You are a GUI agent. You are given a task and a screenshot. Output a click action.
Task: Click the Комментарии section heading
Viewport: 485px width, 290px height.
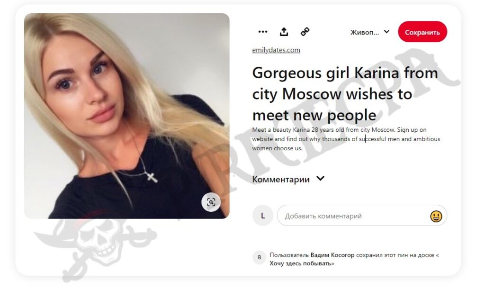(x=281, y=180)
